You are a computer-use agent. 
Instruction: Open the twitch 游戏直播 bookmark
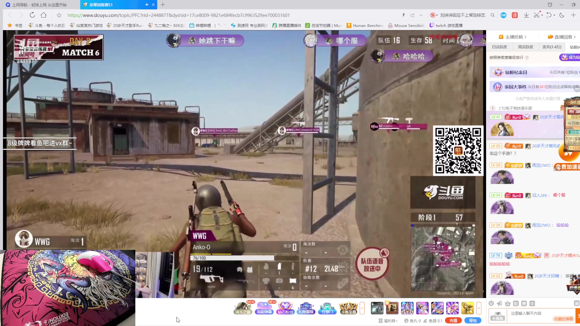pyautogui.click(x=446, y=25)
